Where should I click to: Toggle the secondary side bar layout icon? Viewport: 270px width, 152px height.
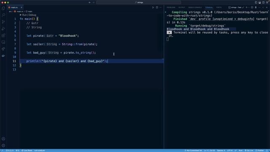tap(263, 3)
